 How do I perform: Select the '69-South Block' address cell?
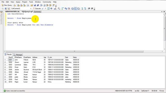(37, 69)
